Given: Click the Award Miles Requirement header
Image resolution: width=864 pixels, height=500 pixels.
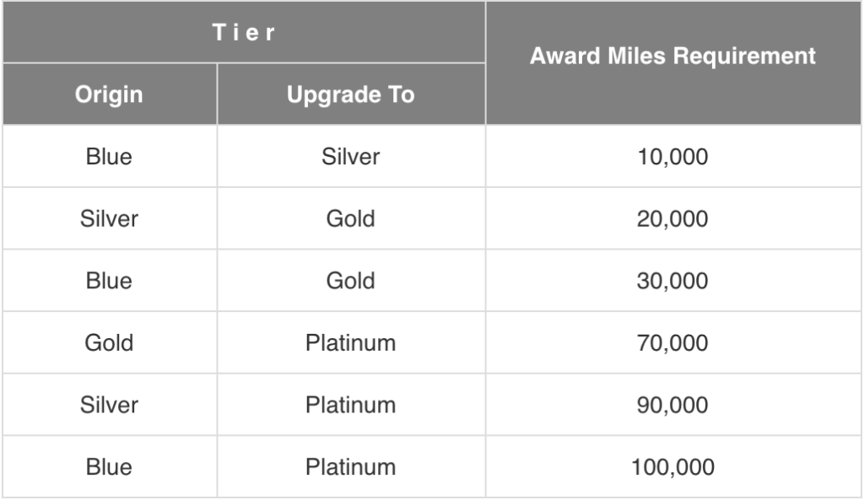Looking at the screenshot, I should point(672,56).
